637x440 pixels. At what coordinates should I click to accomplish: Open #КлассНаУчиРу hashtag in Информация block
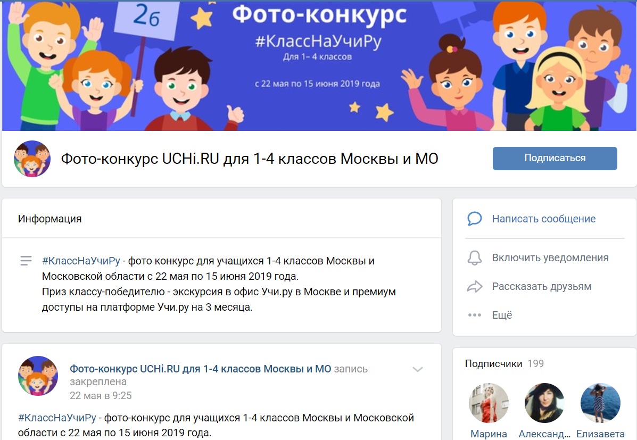81,261
